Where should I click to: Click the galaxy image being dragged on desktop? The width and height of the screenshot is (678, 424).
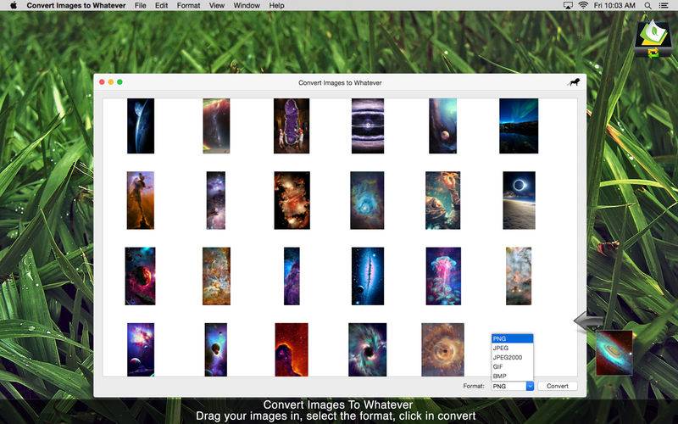614,353
